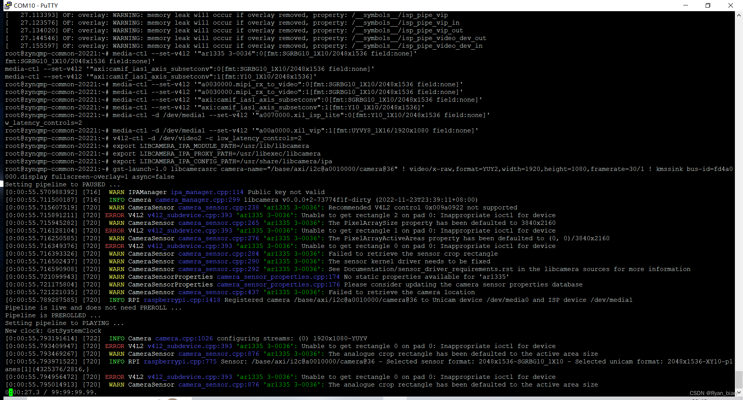Click 'Failed to retrieve the camera location' message

pos(402,292)
